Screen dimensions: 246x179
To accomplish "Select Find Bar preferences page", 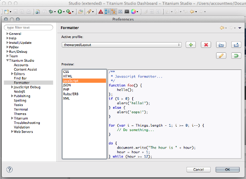I will tap(20, 78).
